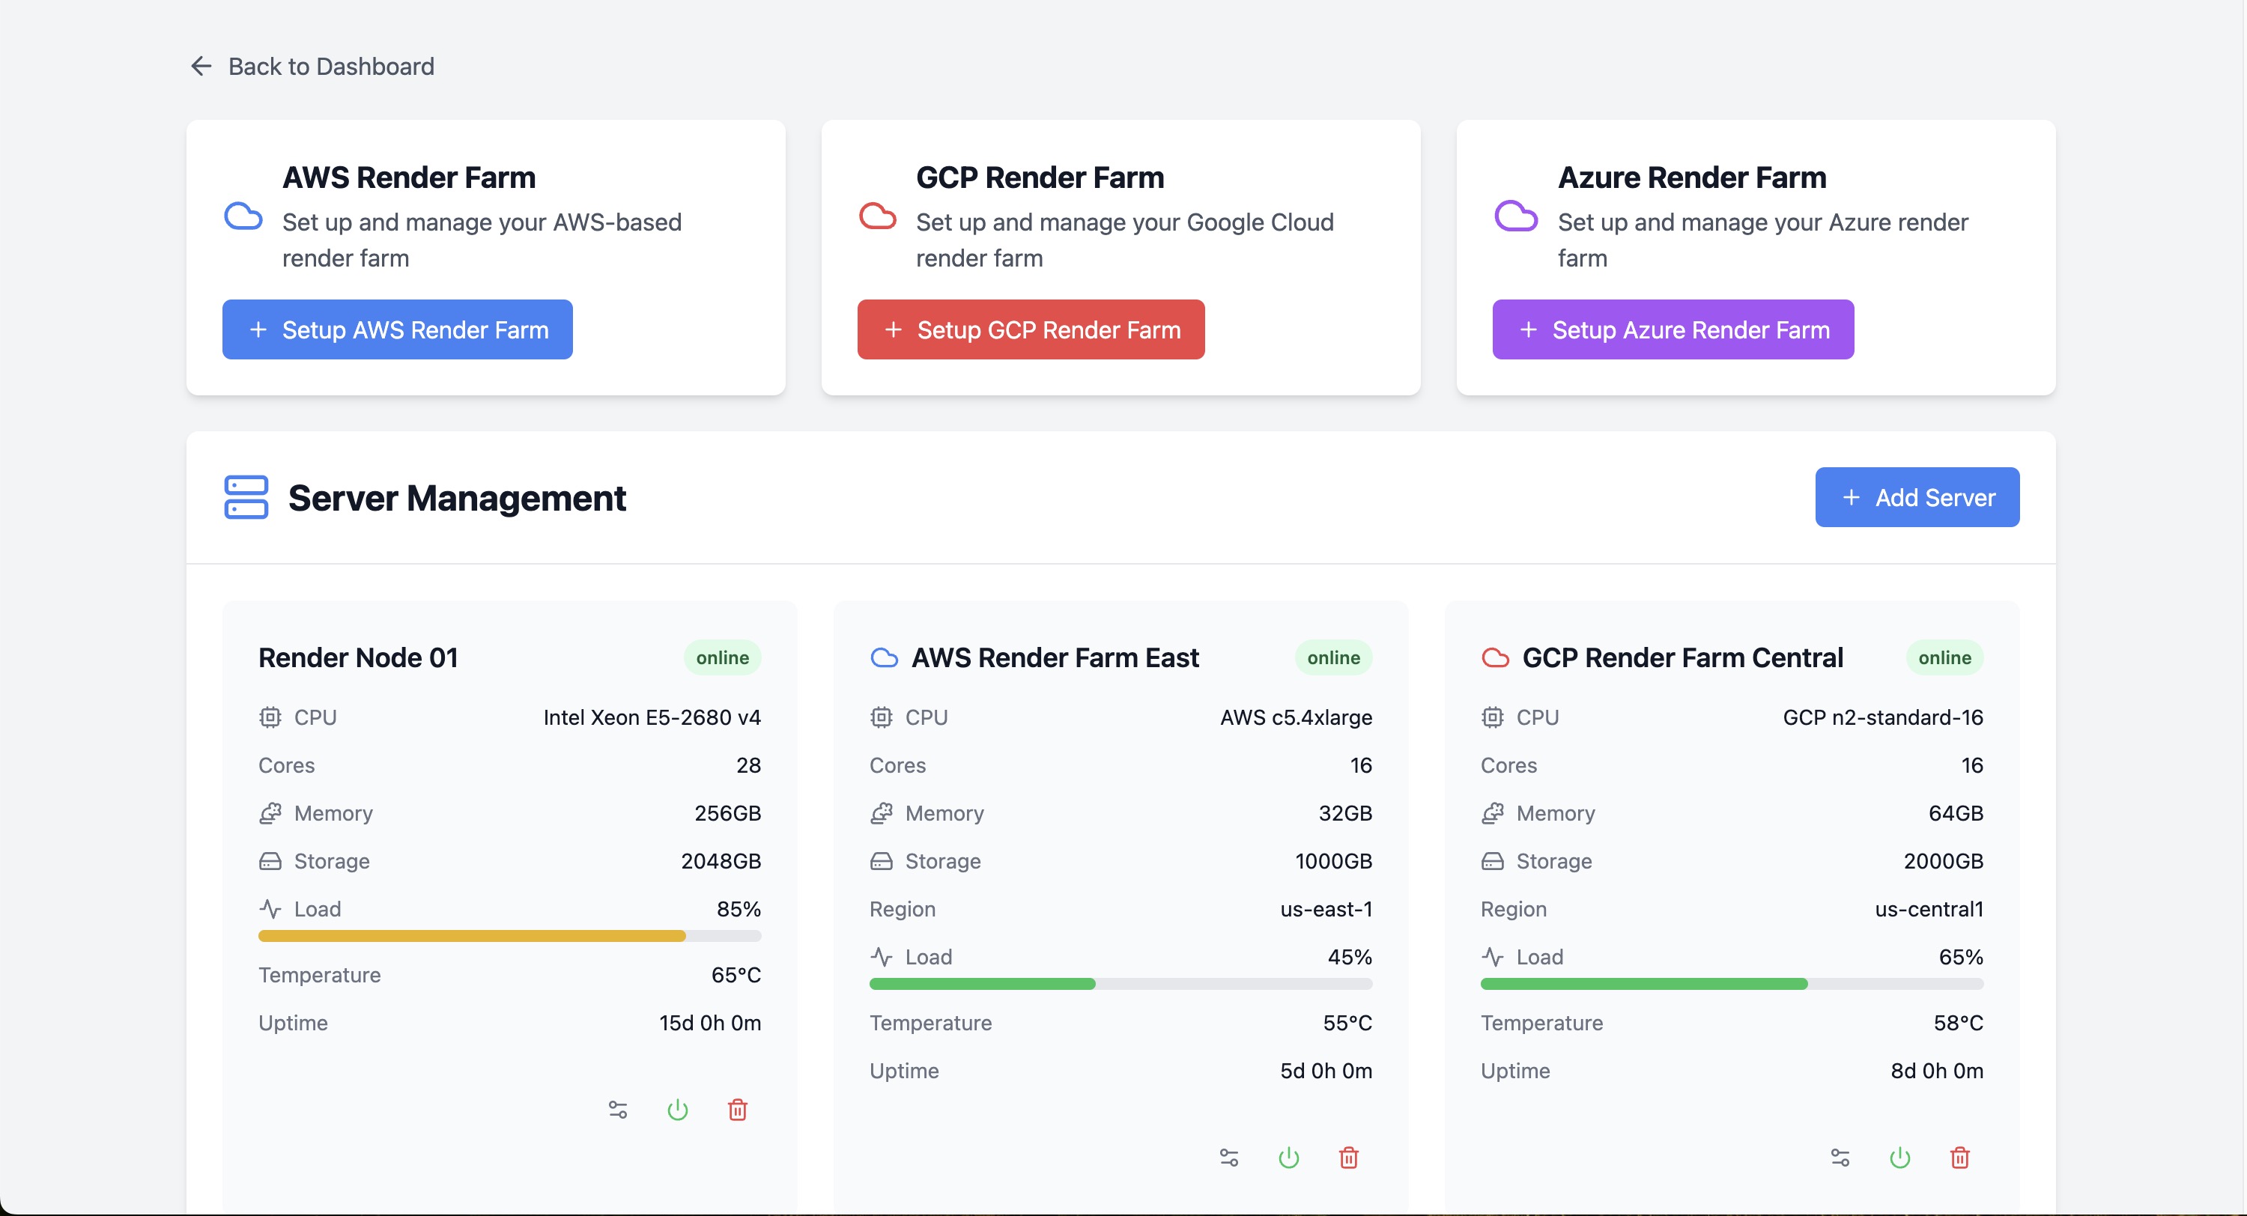Click the Add Server button

[x=1917, y=497]
